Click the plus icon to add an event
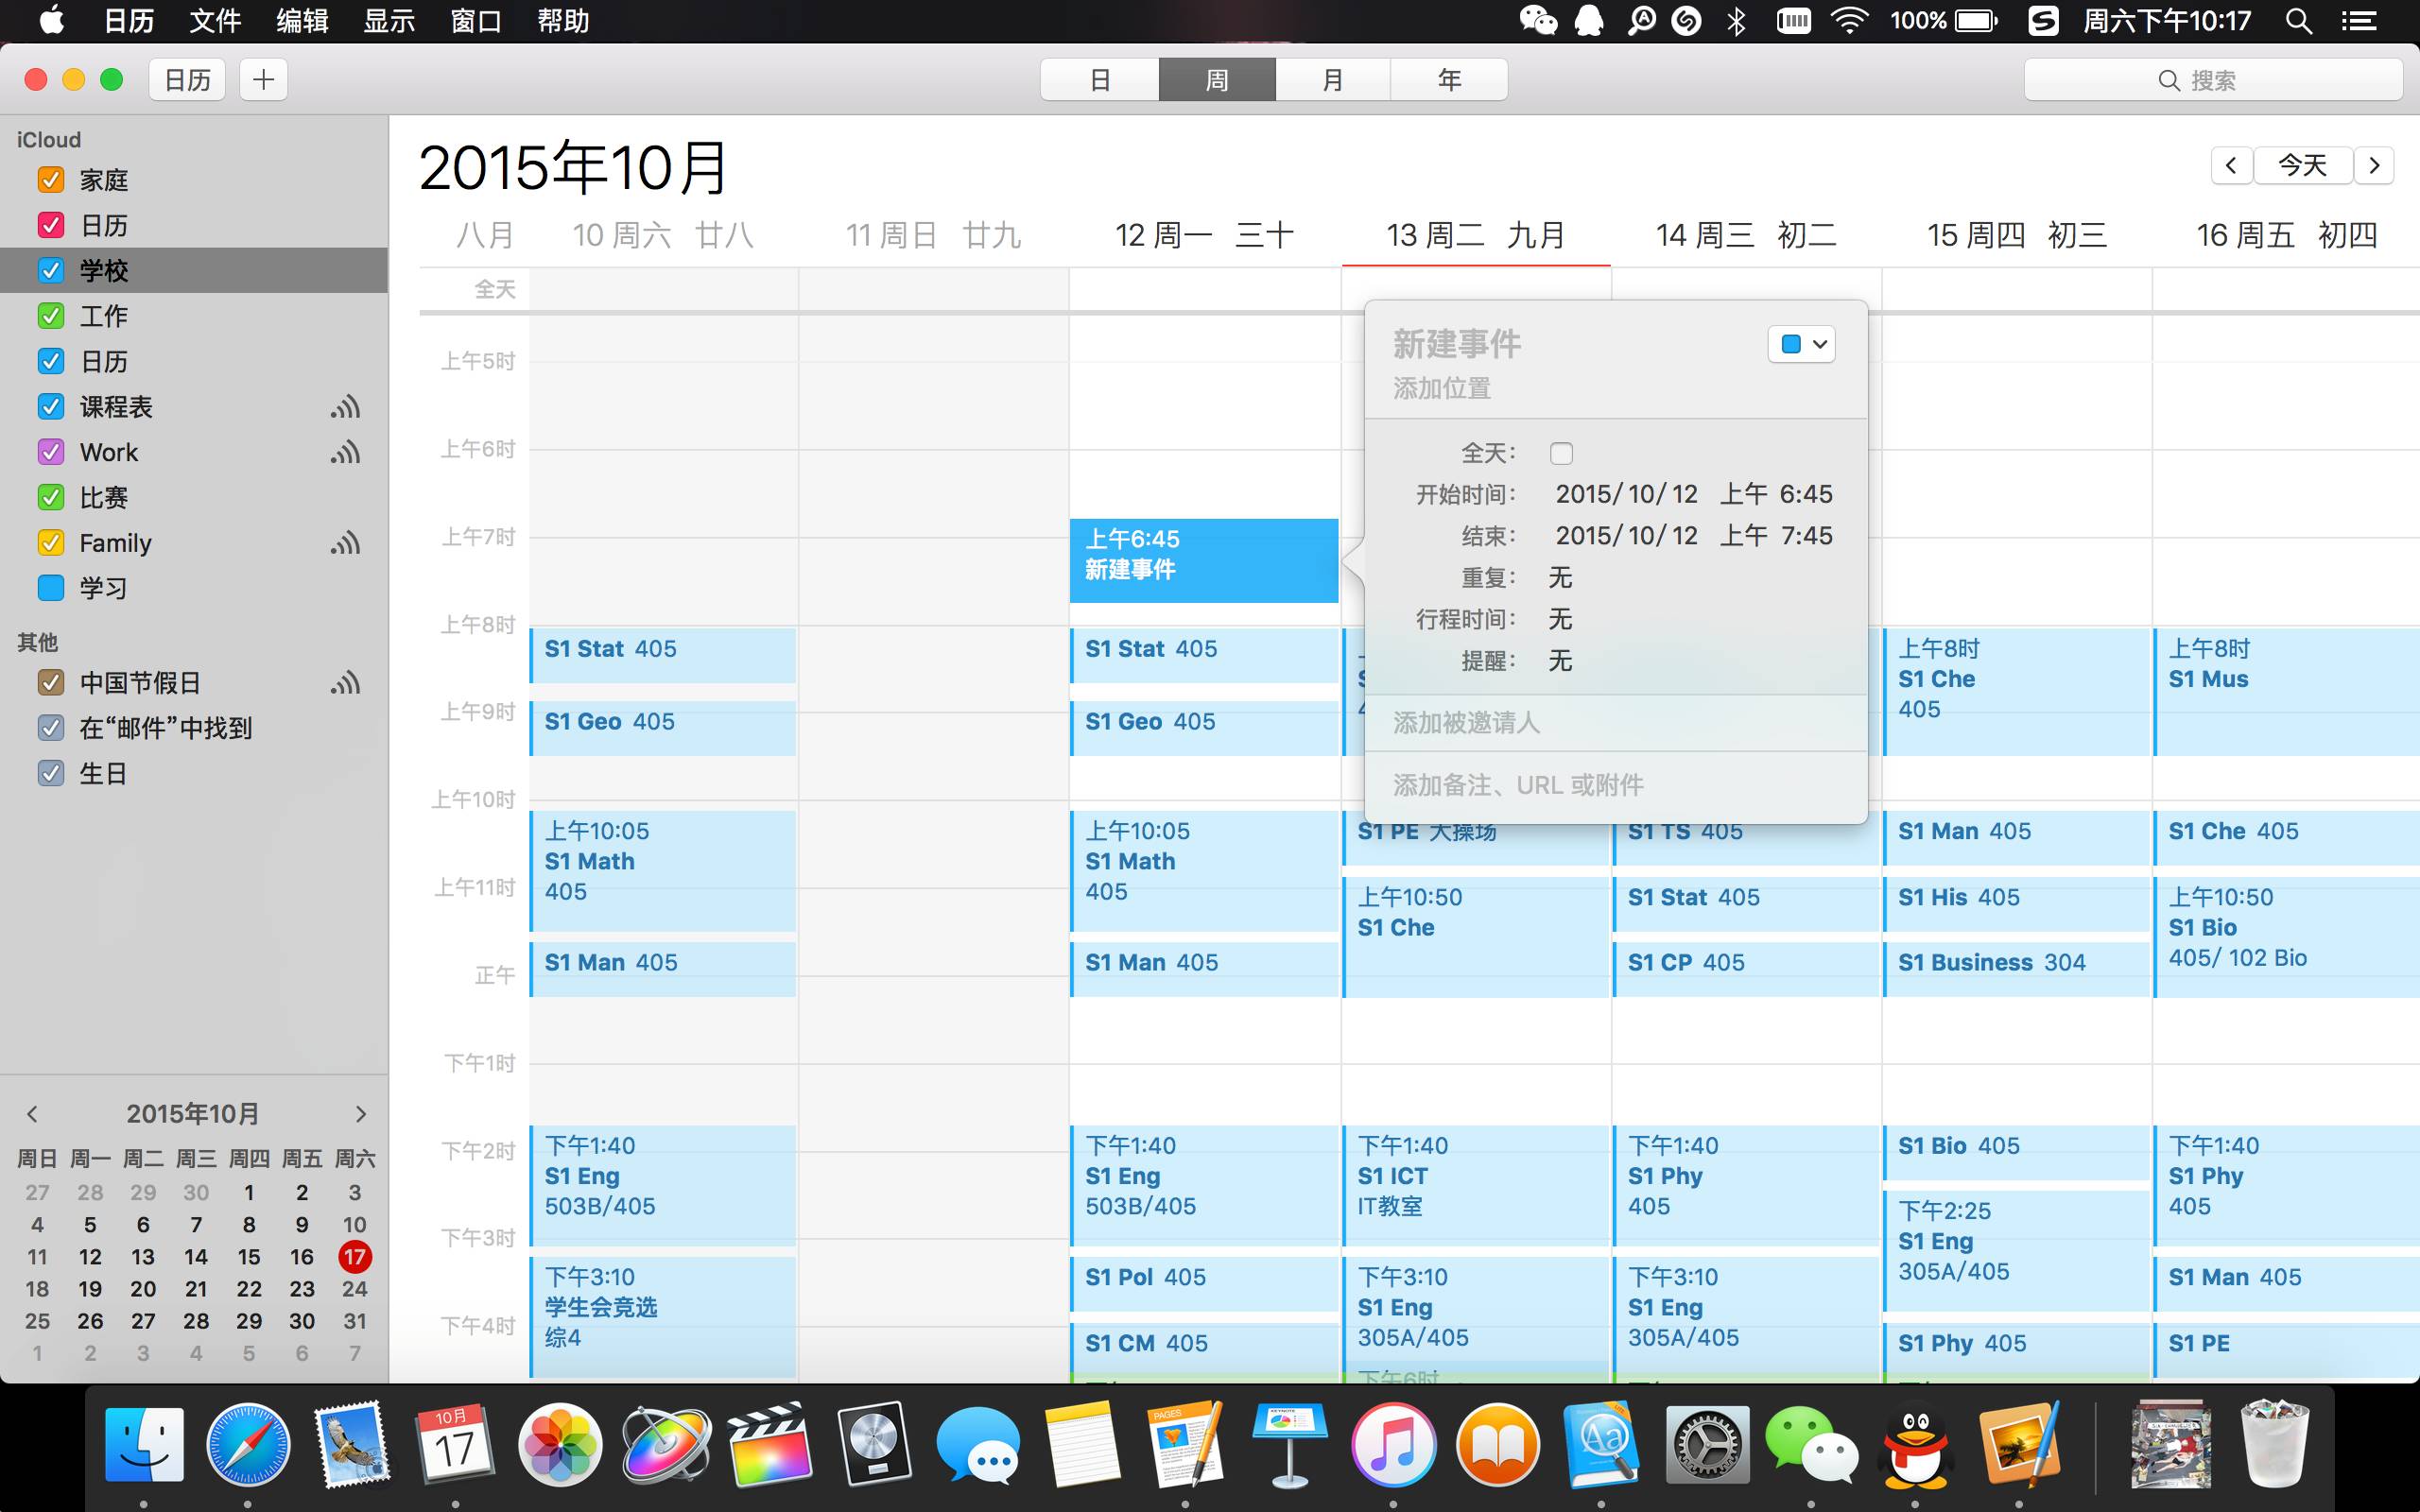 point(263,80)
